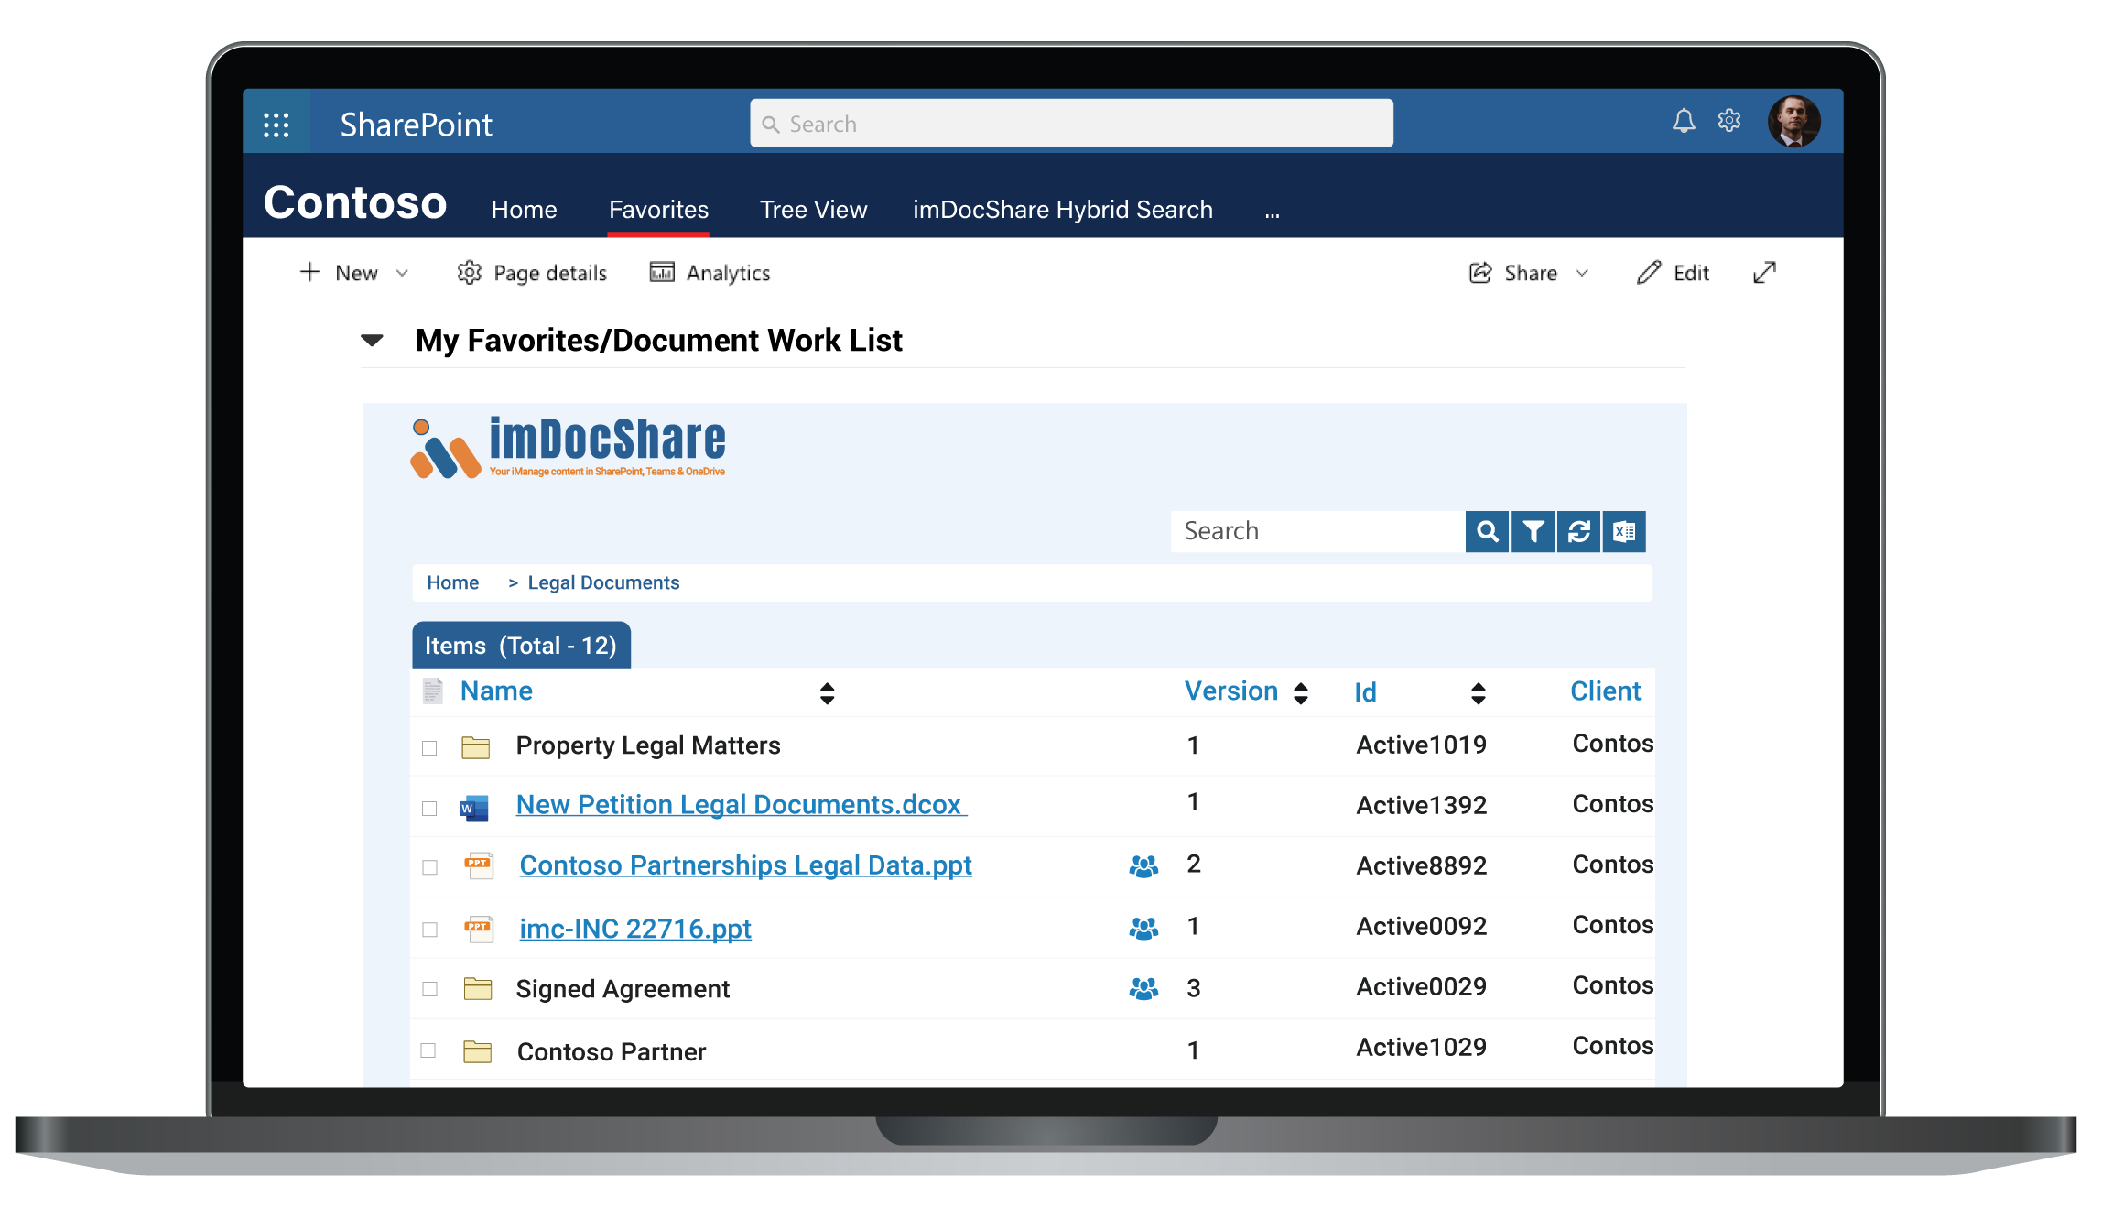The width and height of the screenshot is (2102, 1229).
Task: Click the Page details gear icon
Action: (469, 273)
